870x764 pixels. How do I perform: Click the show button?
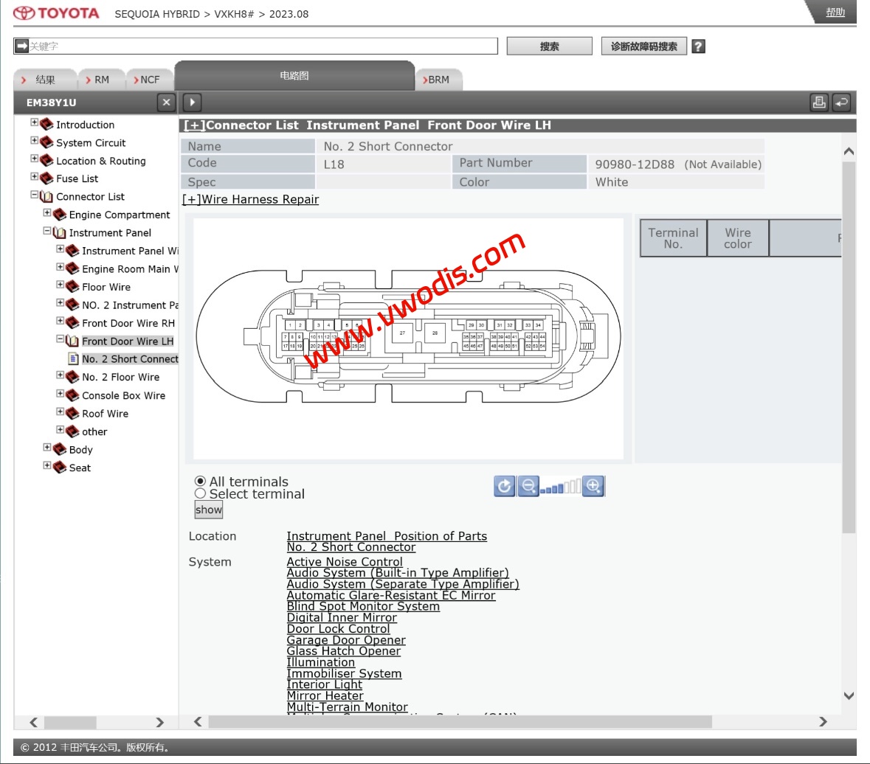(209, 510)
